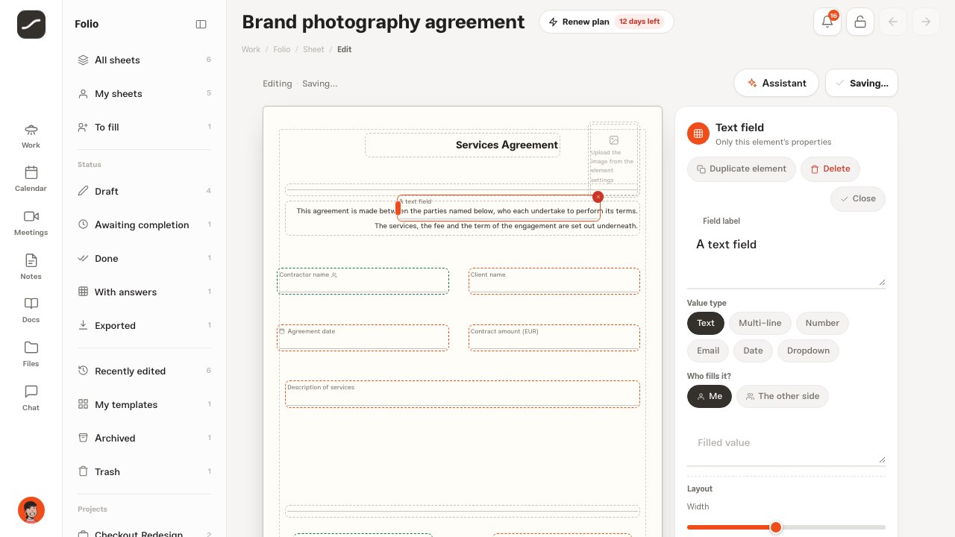The width and height of the screenshot is (955, 537).
Task: Open the Trash sheets list
Action: click(145, 471)
